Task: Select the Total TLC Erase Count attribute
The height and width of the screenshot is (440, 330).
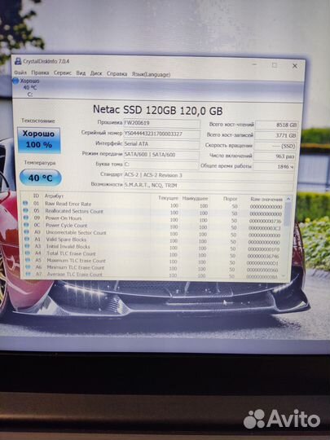Action: (x=71, y=253)
